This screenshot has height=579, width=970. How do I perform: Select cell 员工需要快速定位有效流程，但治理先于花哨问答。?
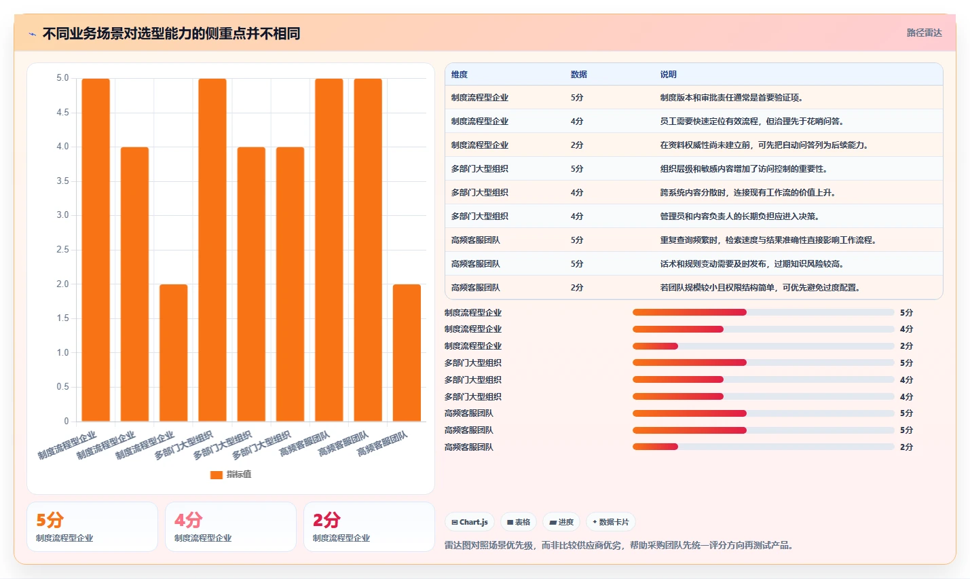point(752,122)
